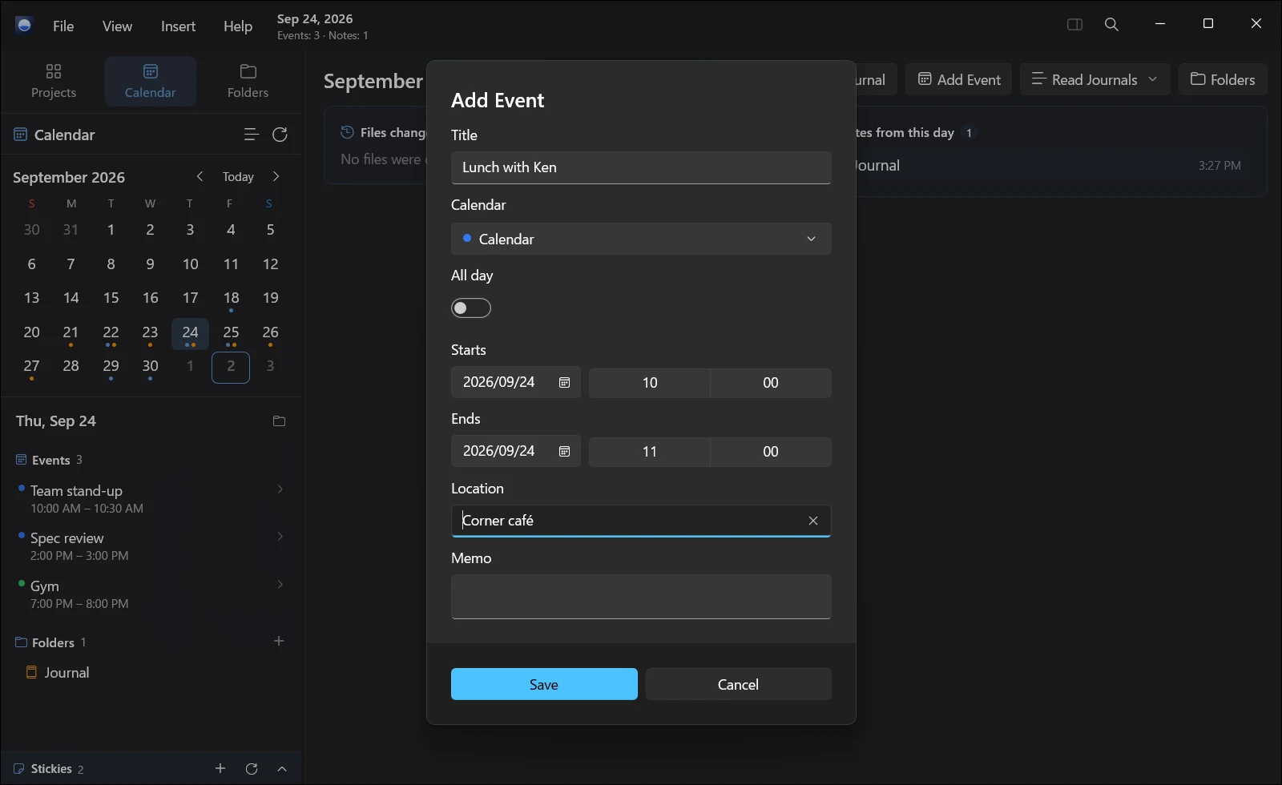Open the Gym event chevron

coord(280,585)
